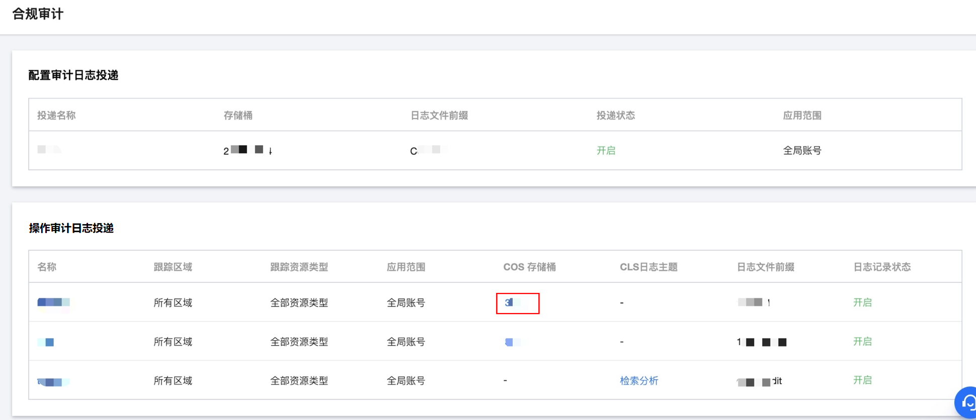
Task: Open third trail name in 操作审计日志投递 table
Action: click(x=53, y=382)
